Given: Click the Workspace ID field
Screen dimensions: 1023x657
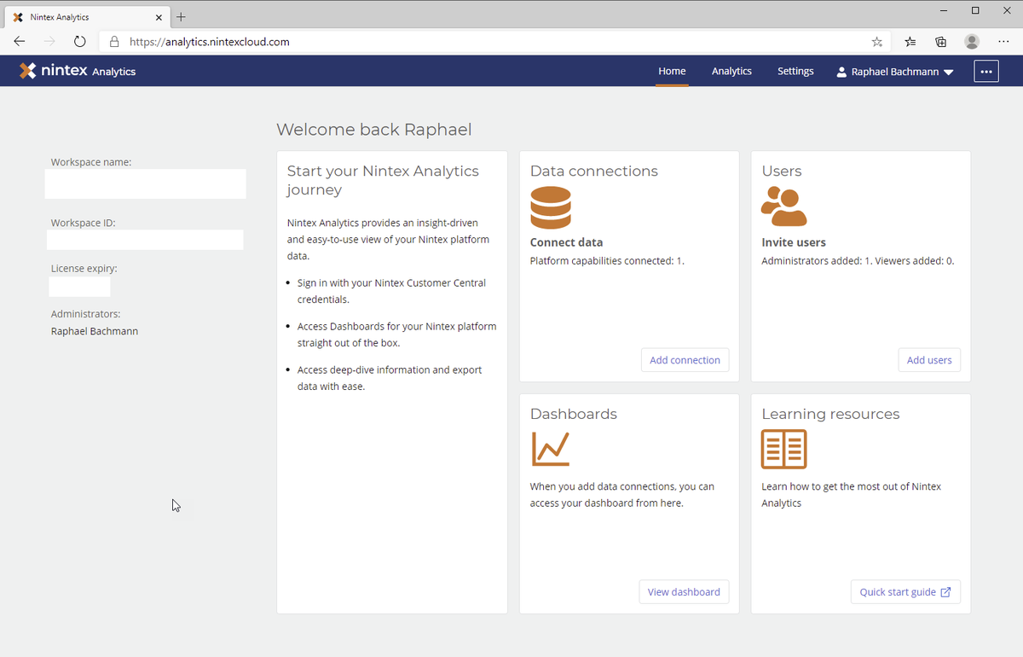Looking at the screenshot, I should [x=145, y=240].
